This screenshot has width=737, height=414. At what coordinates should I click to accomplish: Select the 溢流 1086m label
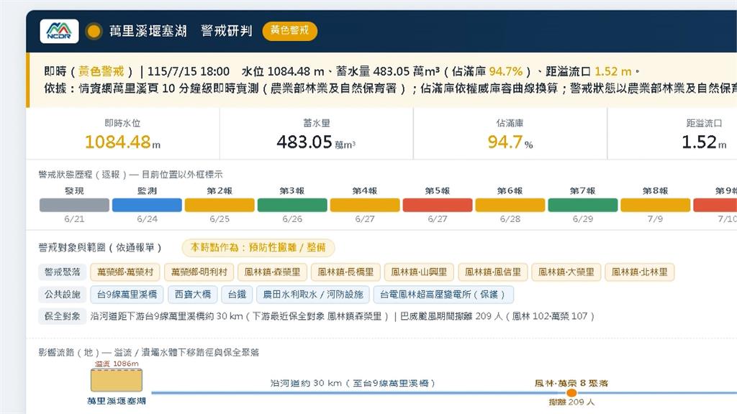click(117, 364)
